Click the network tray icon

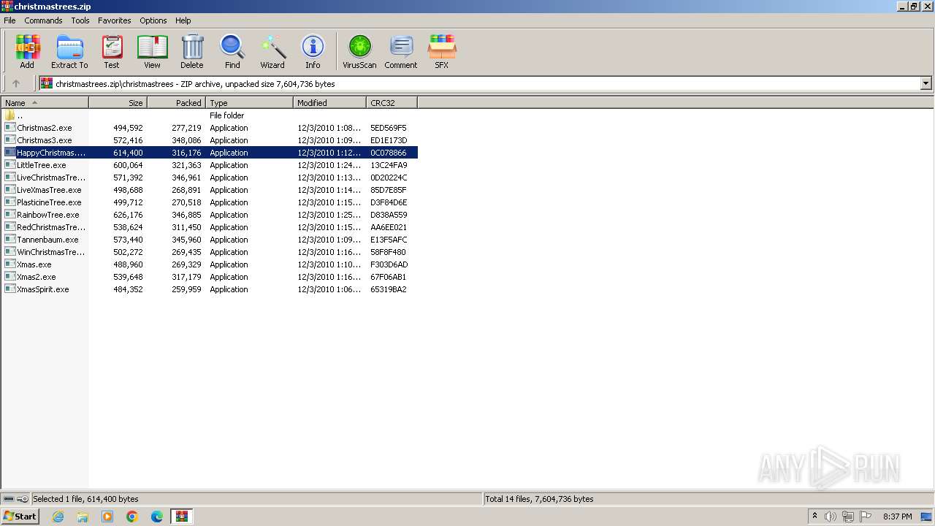[x=848, y=517]
